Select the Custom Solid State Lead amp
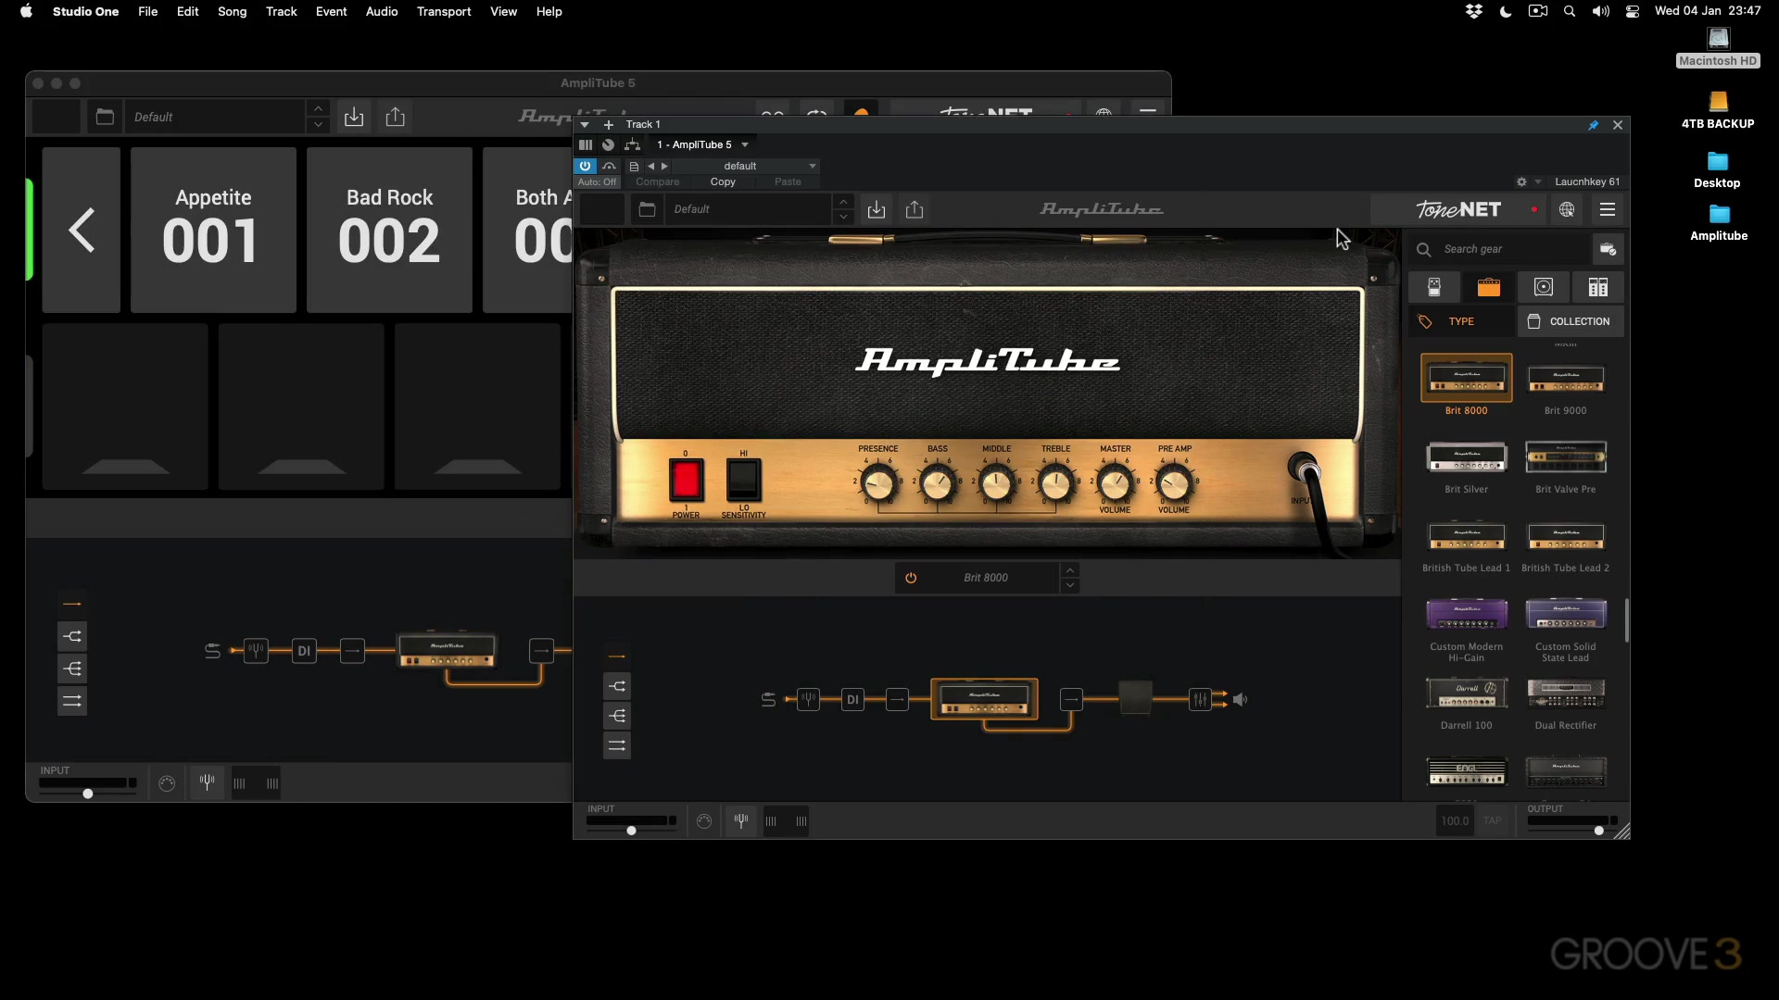 [1566, 614]
